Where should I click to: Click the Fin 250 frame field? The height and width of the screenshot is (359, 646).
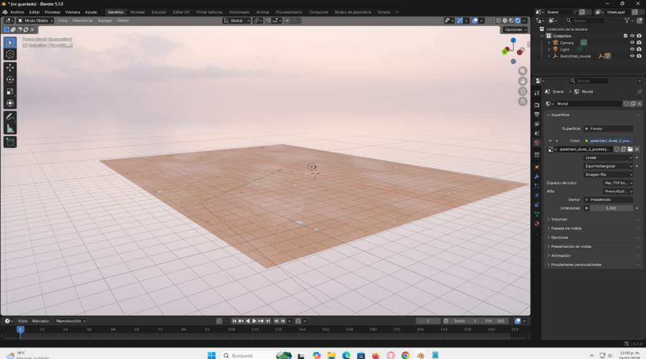pos(496,321)
